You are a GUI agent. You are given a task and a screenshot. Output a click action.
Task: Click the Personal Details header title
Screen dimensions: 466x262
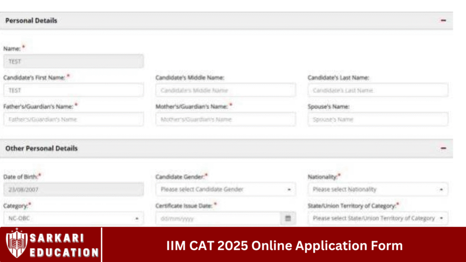click(x=31, y=21)
